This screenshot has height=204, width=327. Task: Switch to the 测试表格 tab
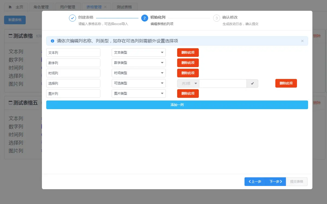pos(124,7)
